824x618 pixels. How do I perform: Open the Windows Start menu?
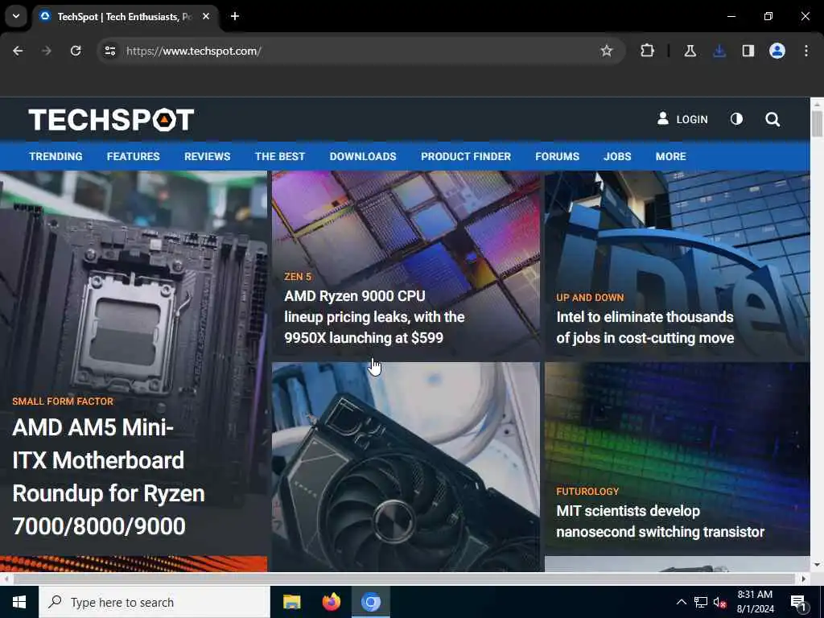[x=19, y=602]
